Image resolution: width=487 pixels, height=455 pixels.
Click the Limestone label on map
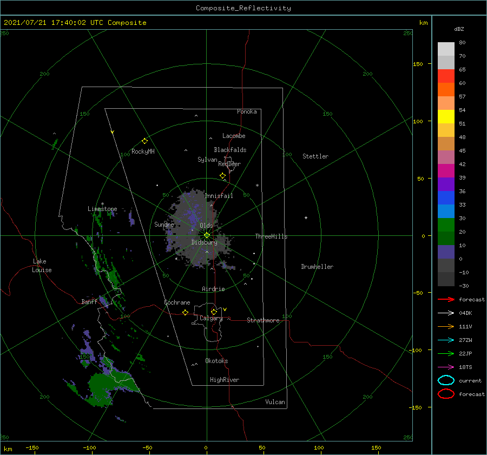click(102, 209)
